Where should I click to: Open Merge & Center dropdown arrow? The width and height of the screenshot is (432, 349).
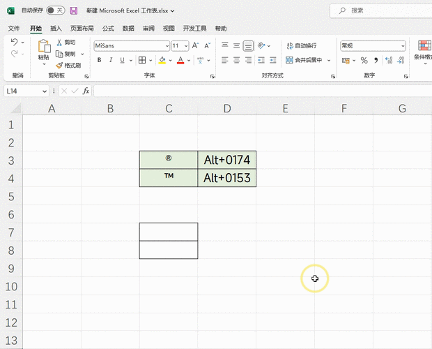point(329,60)
